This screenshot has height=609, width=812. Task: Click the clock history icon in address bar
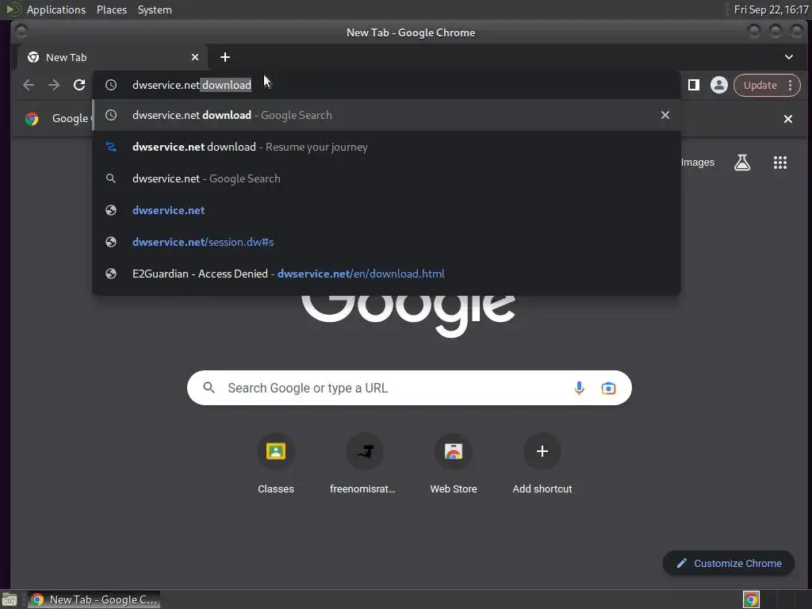(111, 85)
